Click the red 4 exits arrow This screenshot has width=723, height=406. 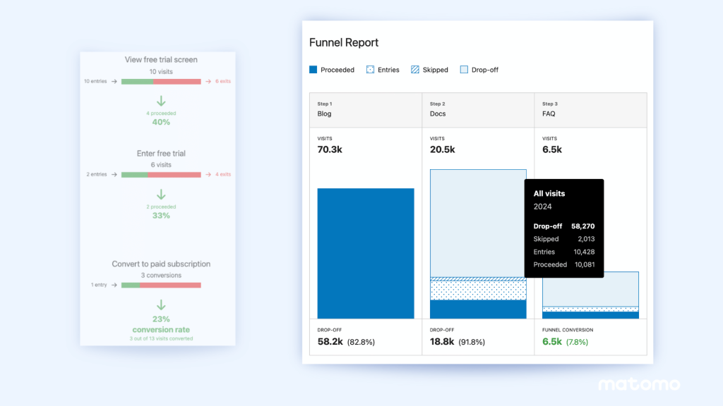[x=210, y=174]
